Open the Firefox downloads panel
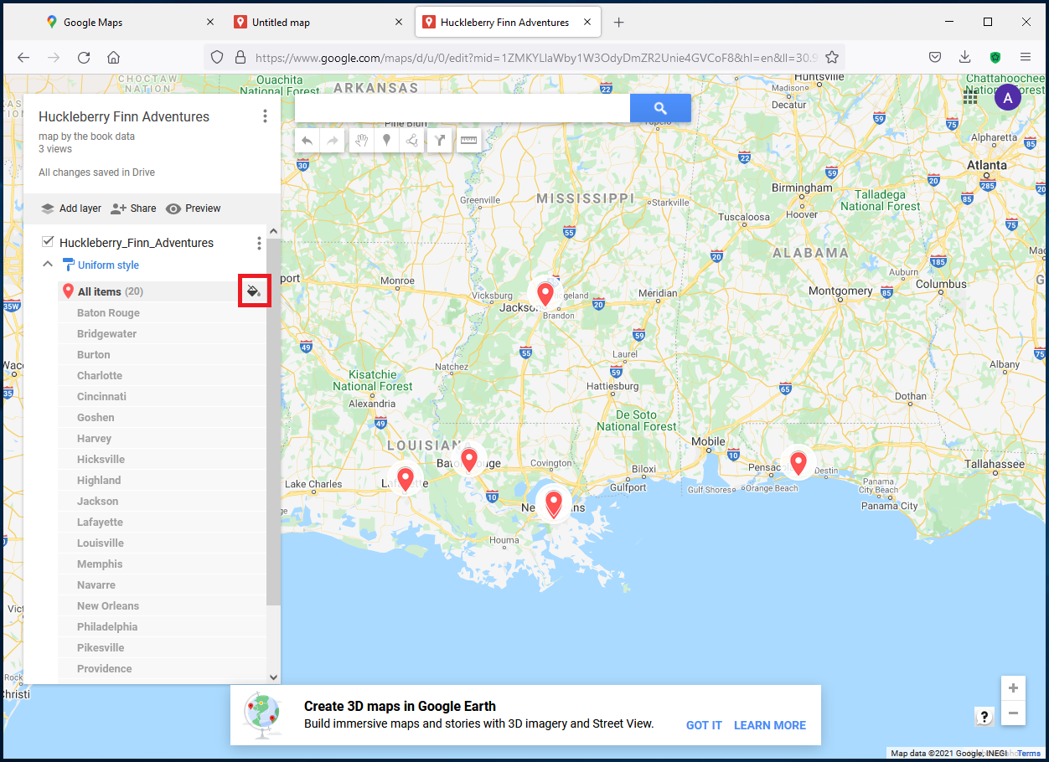The height and width of the screenshot is (762, 1049). [x=965, y=57]
